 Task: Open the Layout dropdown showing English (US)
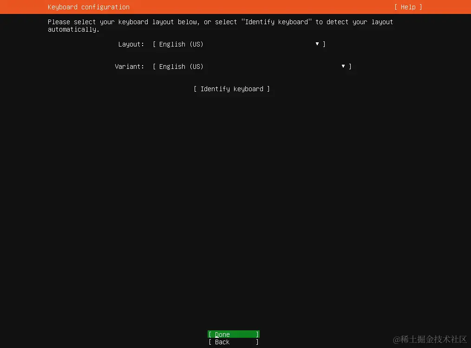[x=239, y=44]
